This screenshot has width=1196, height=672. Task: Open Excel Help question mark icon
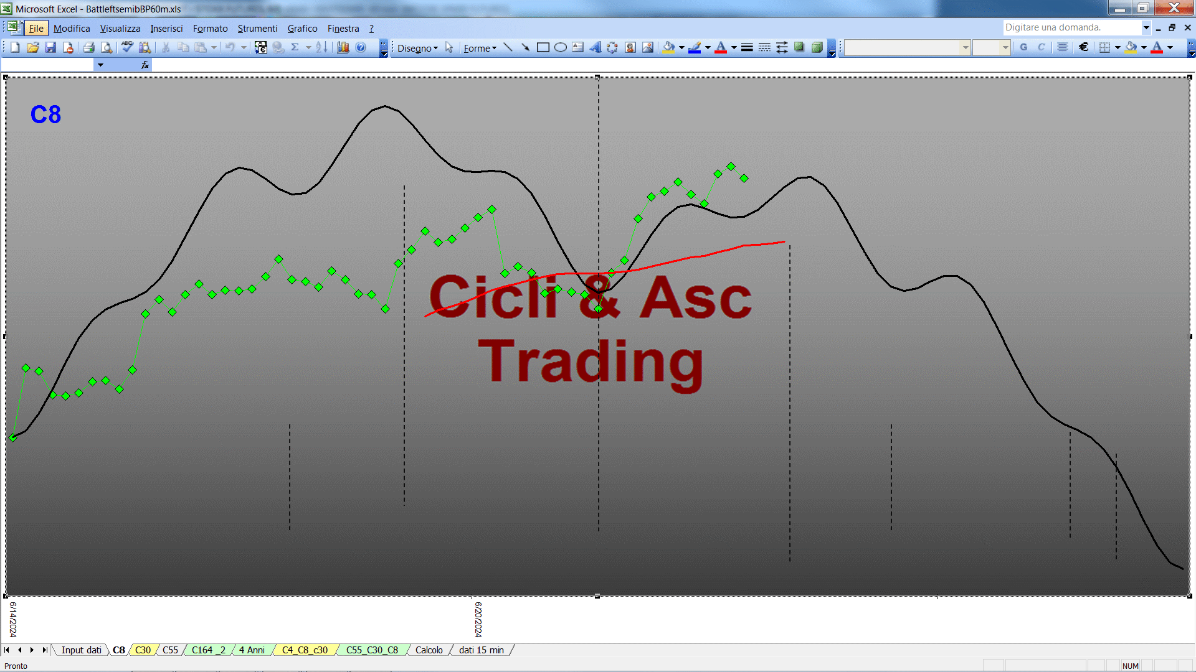pyautogui.click(x=361, y=47)
